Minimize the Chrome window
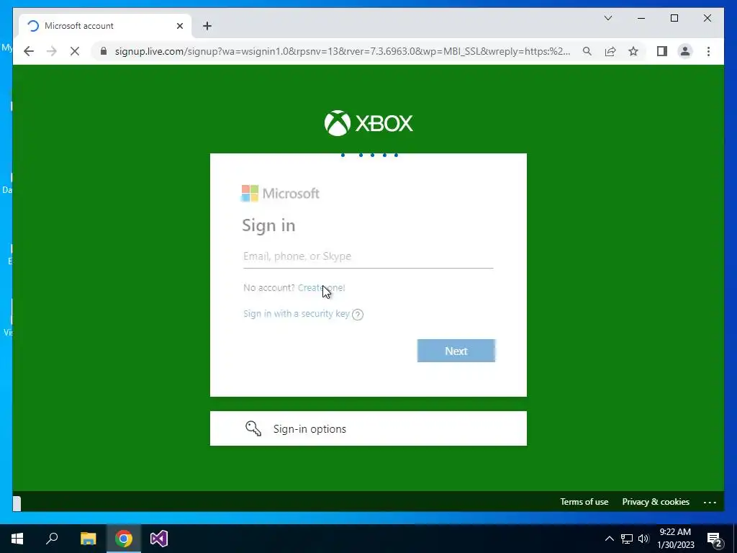Viewport: 737px width, 553px height. (x=641, y=18)
